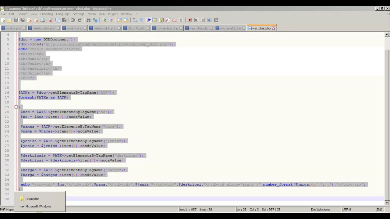This screenshot has height=219, width=390.
Task: Paste clipboard using the Paste icon
Action: 64,20
